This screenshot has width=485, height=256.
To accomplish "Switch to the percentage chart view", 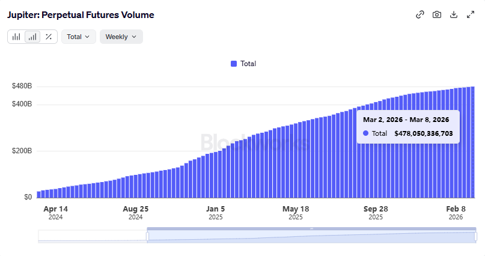I will pyautogui.click(x=49, y=37).
